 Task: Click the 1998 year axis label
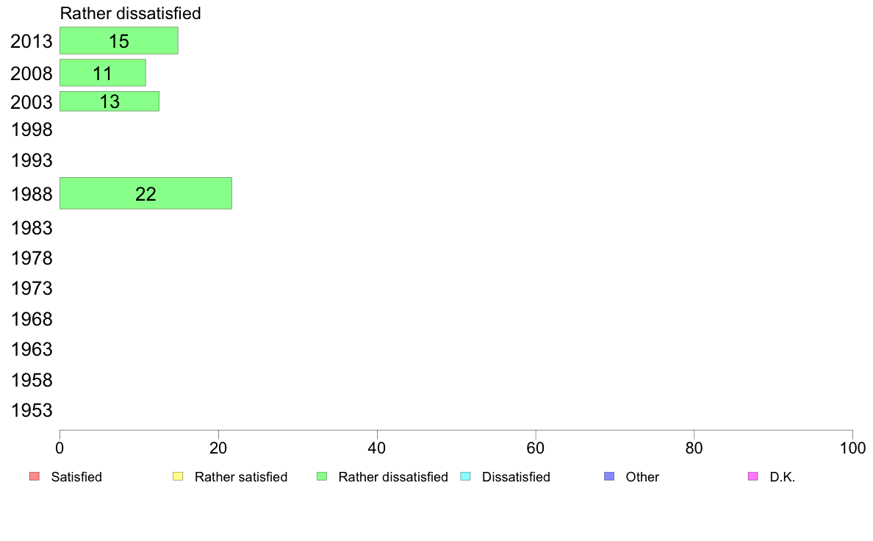[32, 130]
